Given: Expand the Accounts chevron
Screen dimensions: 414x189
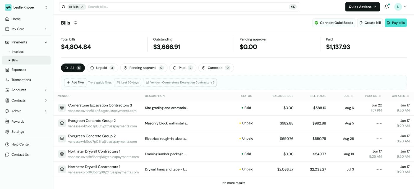Looking at the screenshot, I should 46,90.
